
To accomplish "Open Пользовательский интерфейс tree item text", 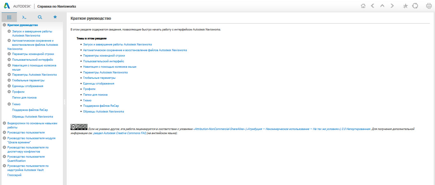I will 33,59.
